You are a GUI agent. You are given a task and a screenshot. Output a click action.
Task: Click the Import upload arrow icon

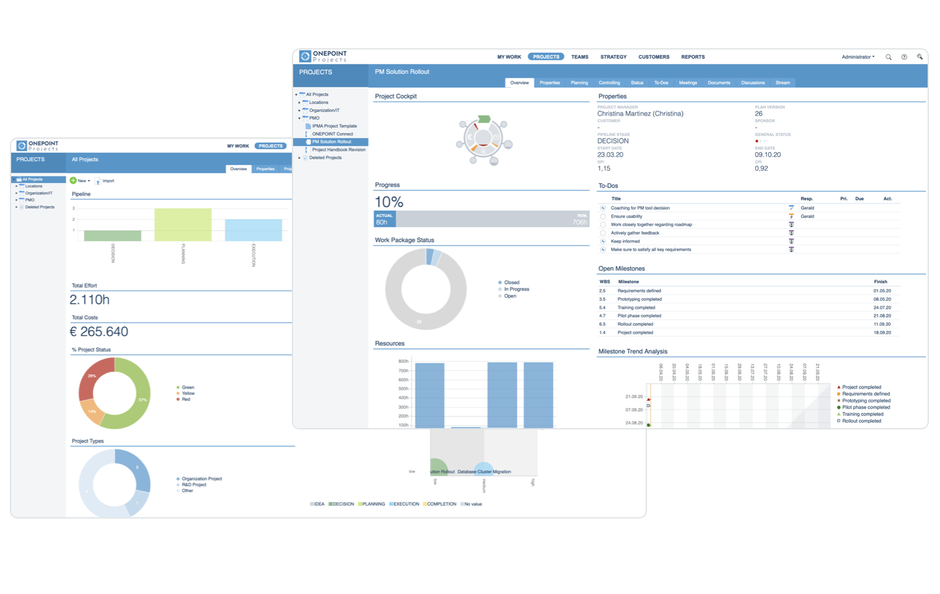[x=98, y=181]
